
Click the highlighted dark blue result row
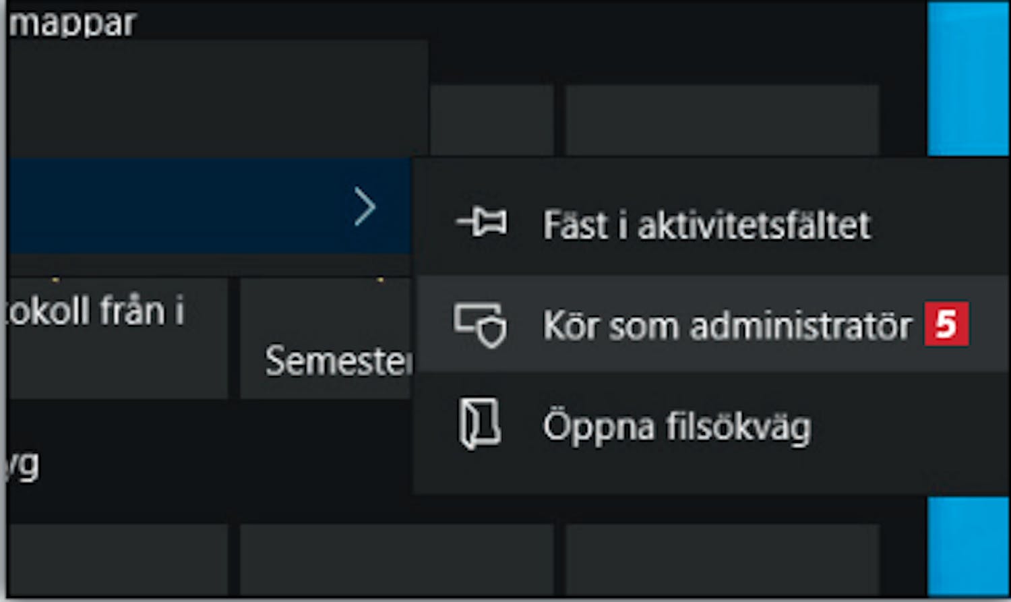210,206
